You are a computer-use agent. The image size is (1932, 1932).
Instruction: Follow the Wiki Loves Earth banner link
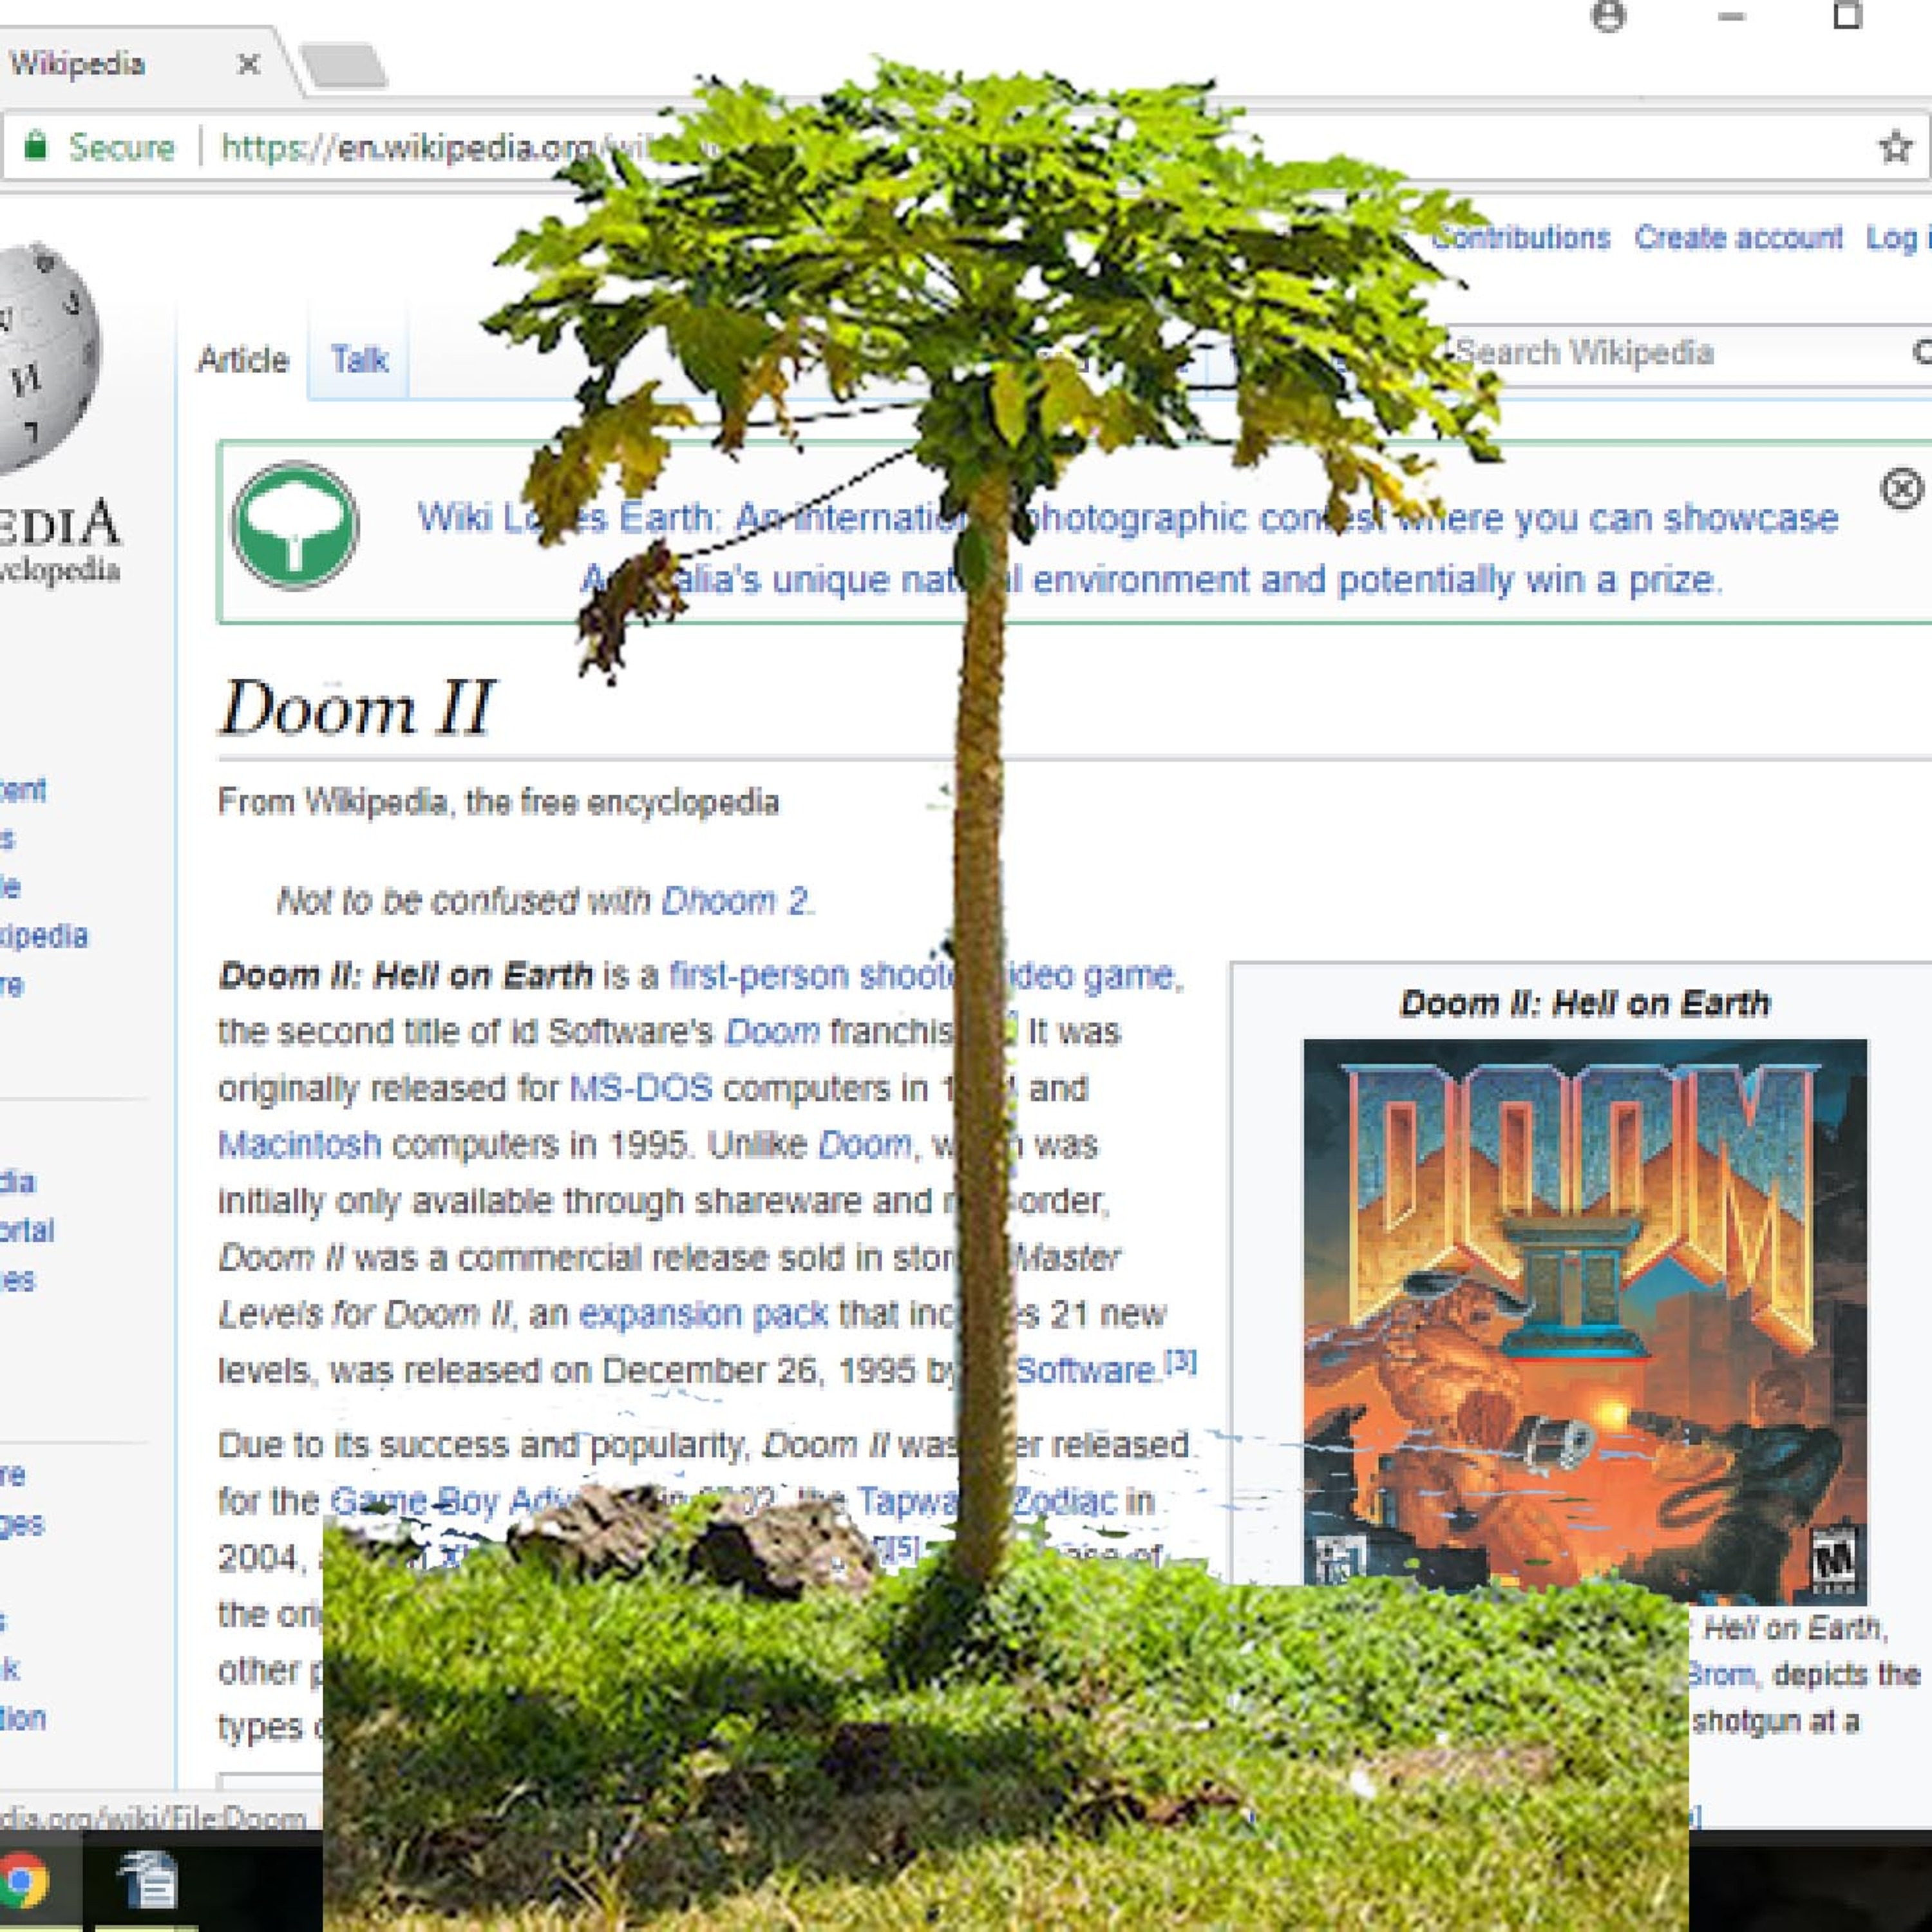point(1127,548)
